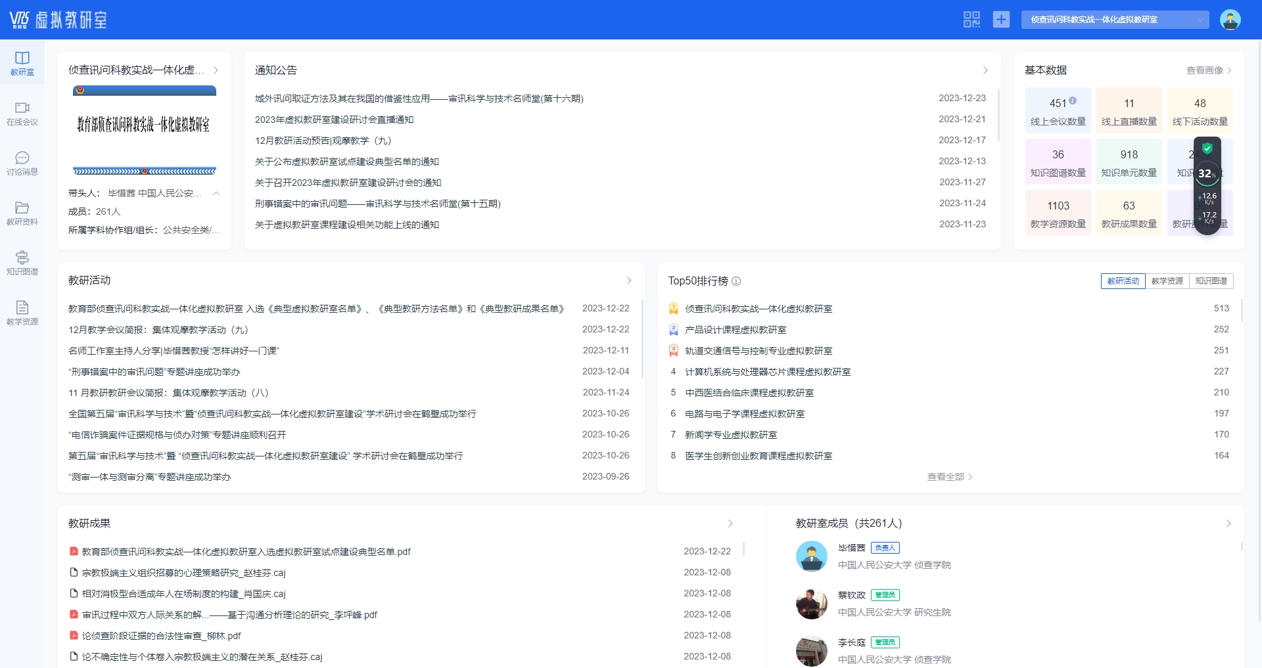Viewport: 1262px width, 668px height.
Task: Open the user avatar in header
Action: point(1230,20)
